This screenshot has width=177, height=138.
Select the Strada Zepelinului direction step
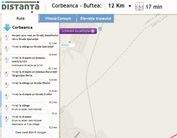pyautogui.click(x=35, y=37)
